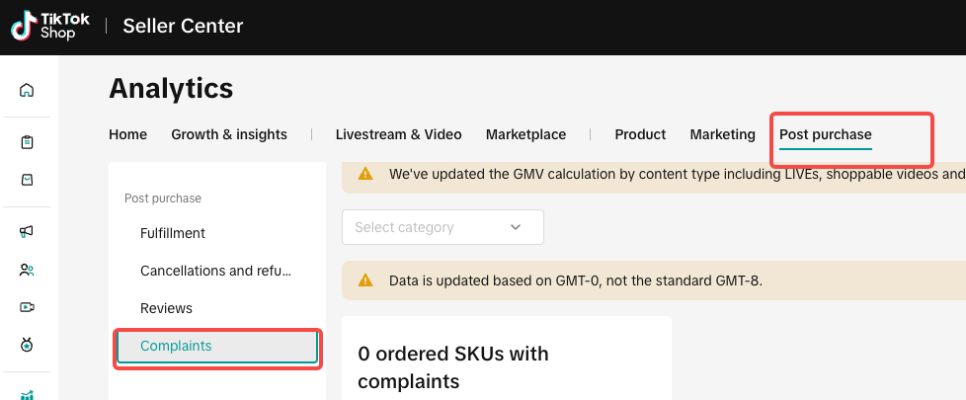Image resolution: width=966 pixels, height=400 pixels.
Task: Go to the Product tab
Action: point(640,134)
